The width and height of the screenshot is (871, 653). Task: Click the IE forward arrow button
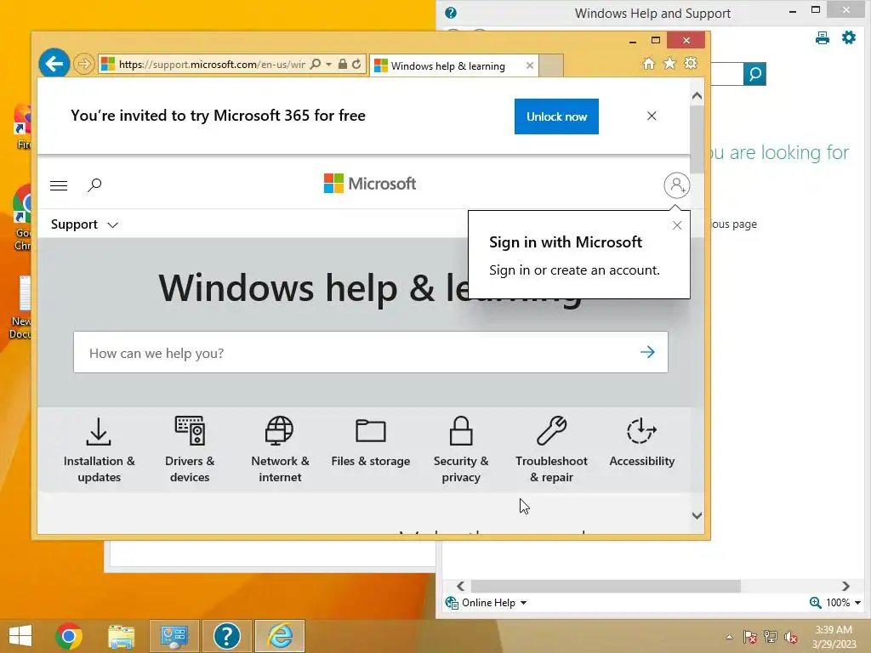[84, 64]
